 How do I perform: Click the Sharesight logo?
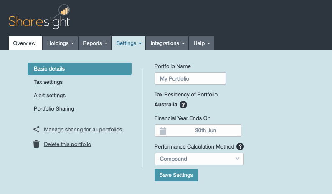[39, 18]
